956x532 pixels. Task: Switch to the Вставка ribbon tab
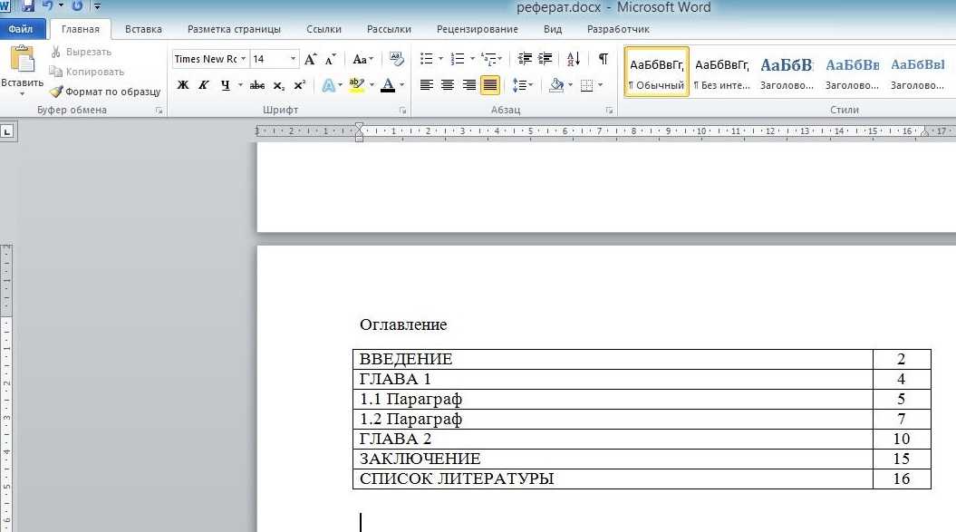pyautogui.click(x=143, y=29)
